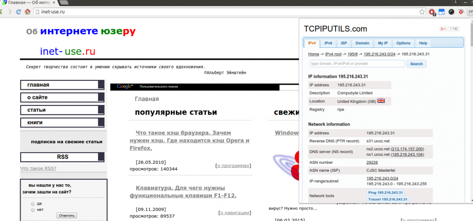Open the 195.216.243.104 DNS server link
This screenshot has height=221, width=473.
tap(407, 155)
